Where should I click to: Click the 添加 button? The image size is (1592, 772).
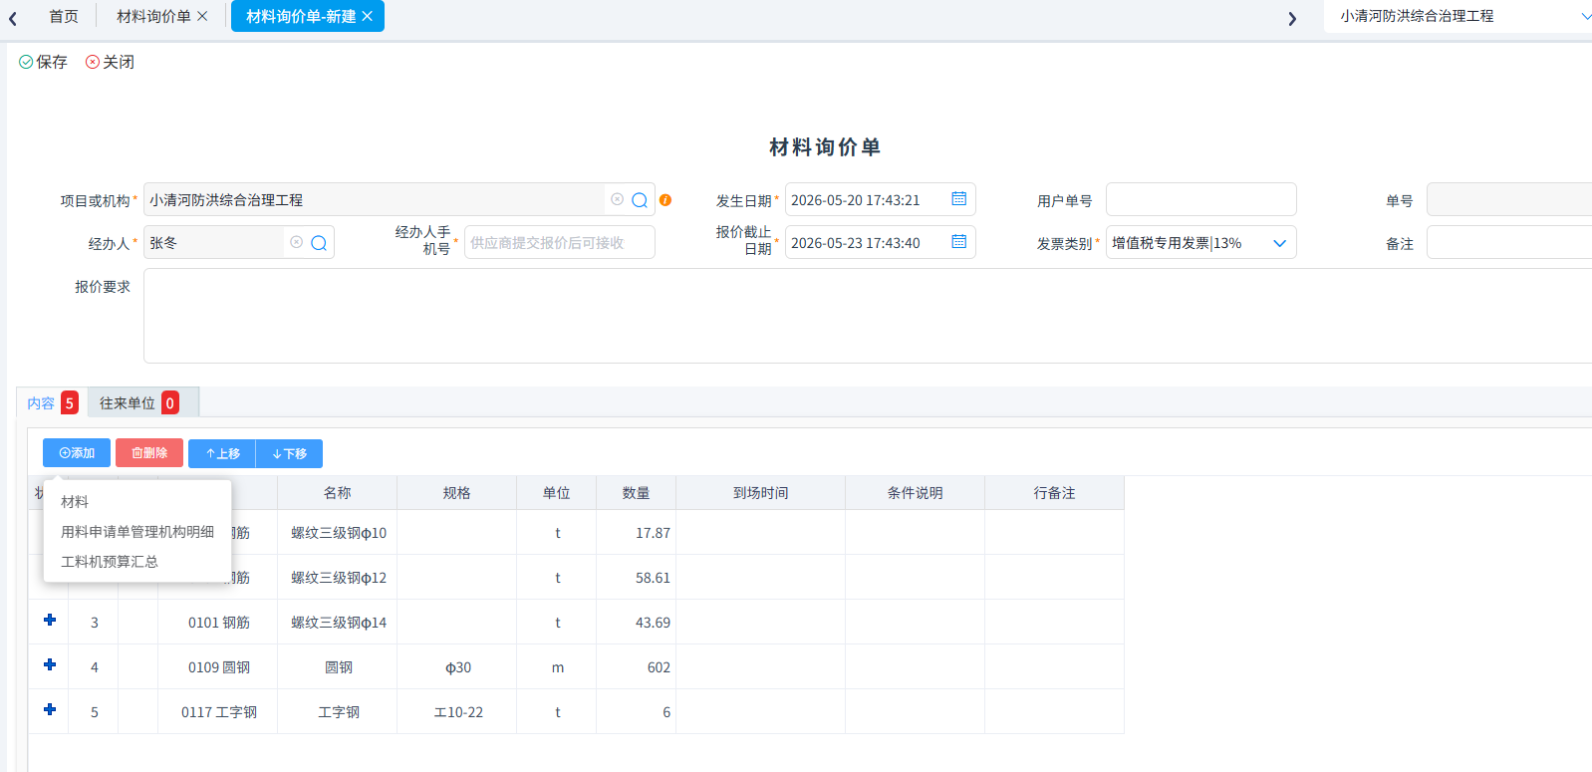point(77,453)
